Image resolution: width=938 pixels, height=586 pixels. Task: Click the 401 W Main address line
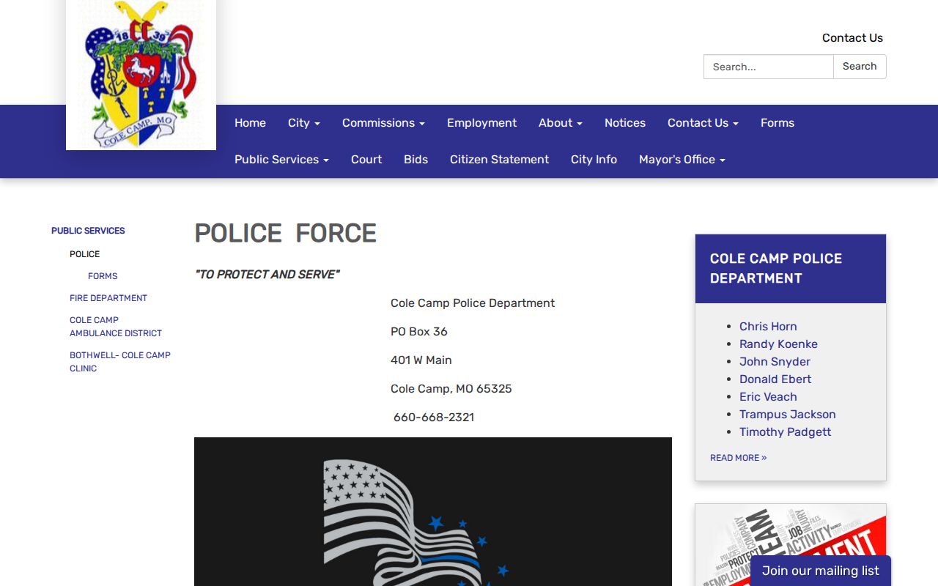(421, 360)
